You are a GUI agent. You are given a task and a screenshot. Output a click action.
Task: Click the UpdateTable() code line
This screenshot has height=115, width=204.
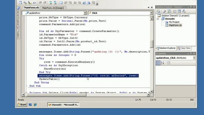click(49, 79)
